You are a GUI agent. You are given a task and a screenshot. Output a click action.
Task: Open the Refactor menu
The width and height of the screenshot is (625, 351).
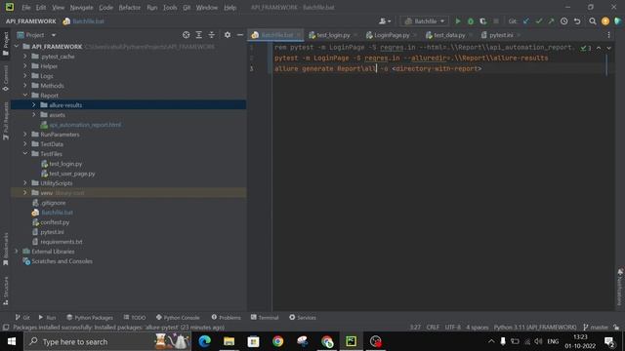(130, 7)
